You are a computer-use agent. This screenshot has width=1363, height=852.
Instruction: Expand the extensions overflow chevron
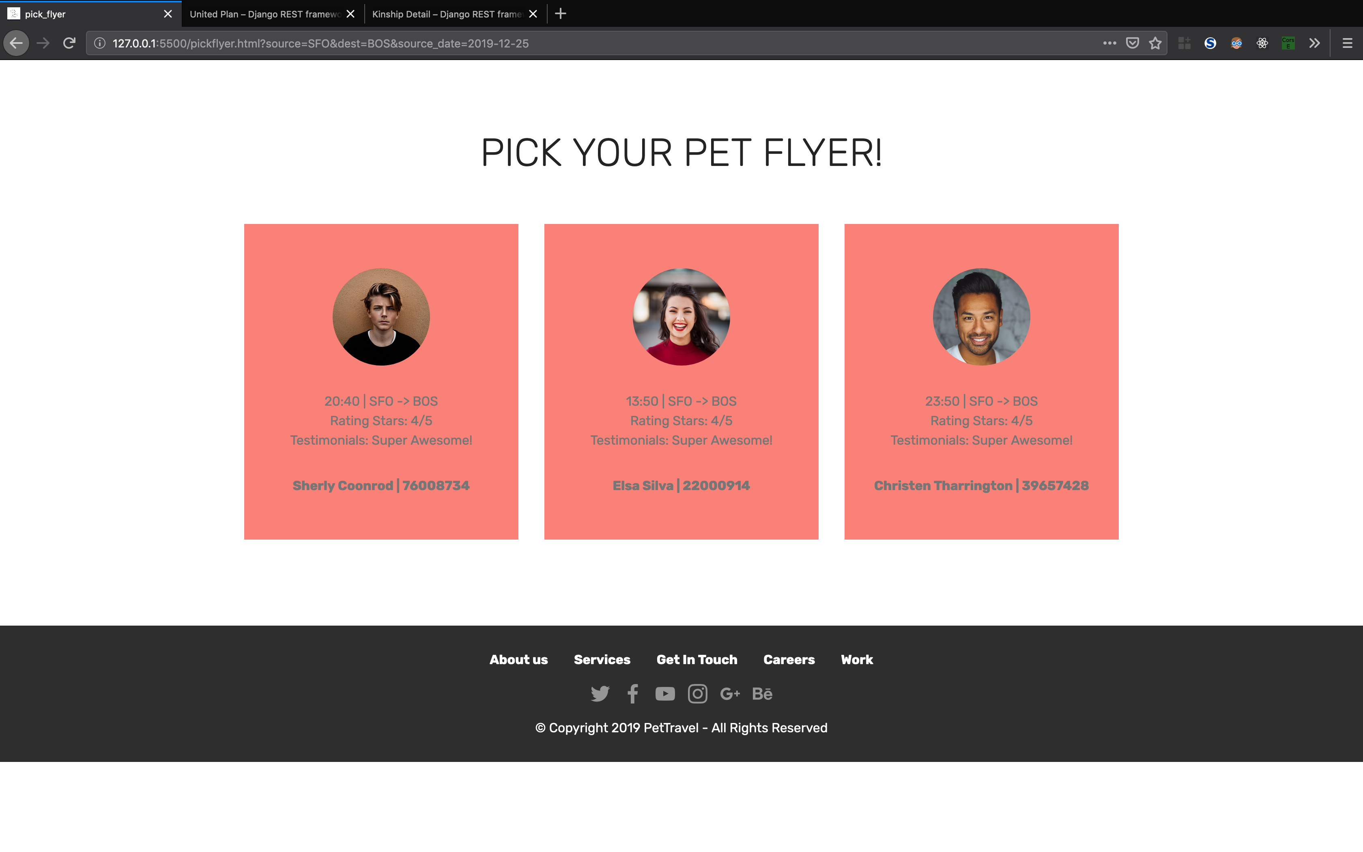pyautogui.click(x=1315, y=43)
